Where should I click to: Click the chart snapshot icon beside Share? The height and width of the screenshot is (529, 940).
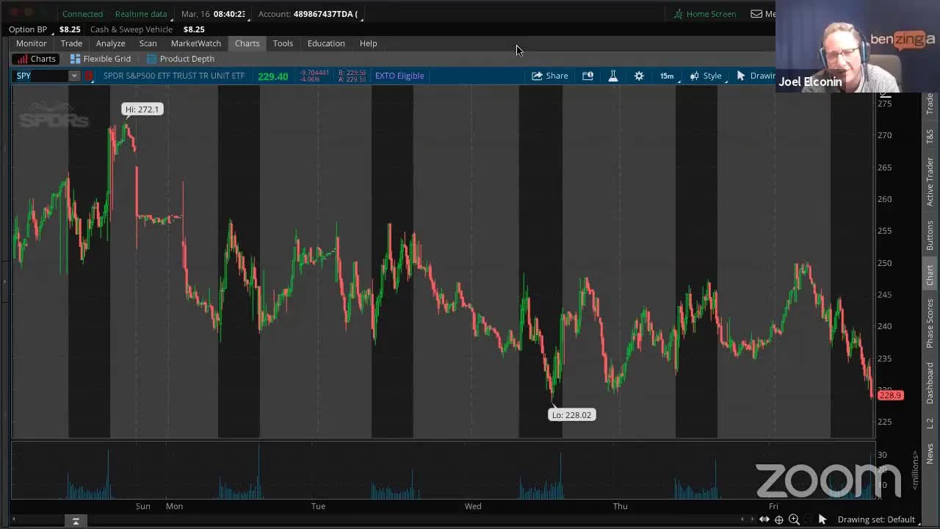[587, 76]
